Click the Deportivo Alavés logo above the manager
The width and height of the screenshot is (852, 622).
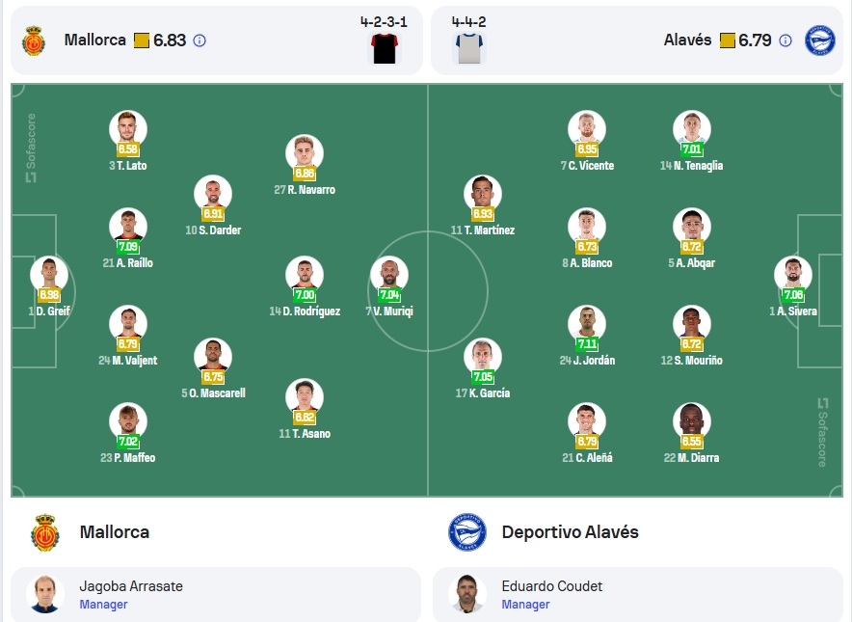(467, 532)
